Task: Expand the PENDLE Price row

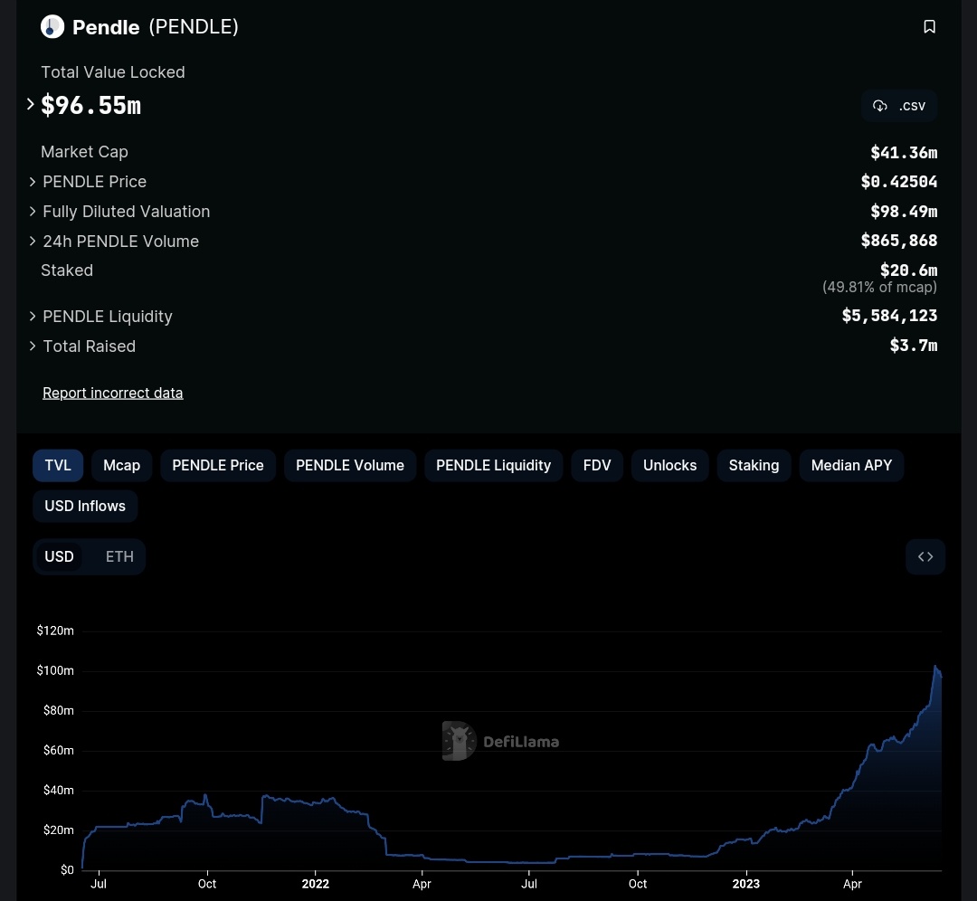Action: pyautogui.click(x=33, y=181)
